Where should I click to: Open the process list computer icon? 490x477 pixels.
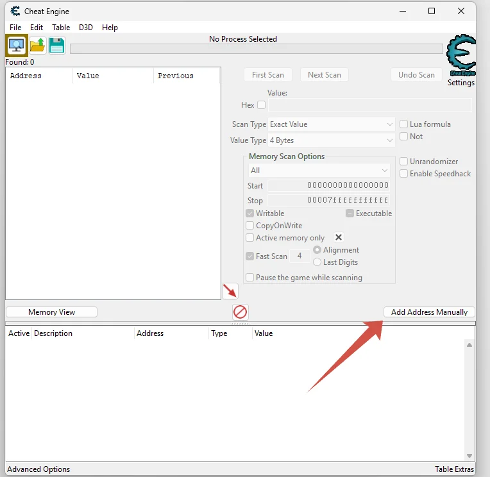pos(17,46)
